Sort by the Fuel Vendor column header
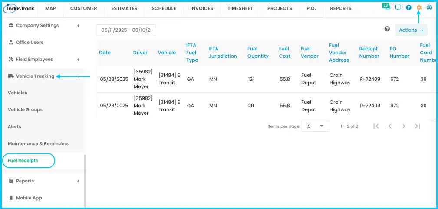The width and height of the screenshot is (438, 209). tap(310, 53)
